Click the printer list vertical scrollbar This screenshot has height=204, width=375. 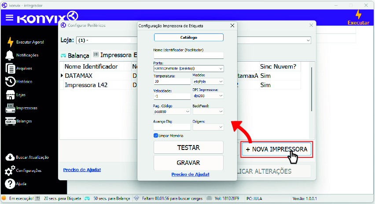tap(311, 89)
